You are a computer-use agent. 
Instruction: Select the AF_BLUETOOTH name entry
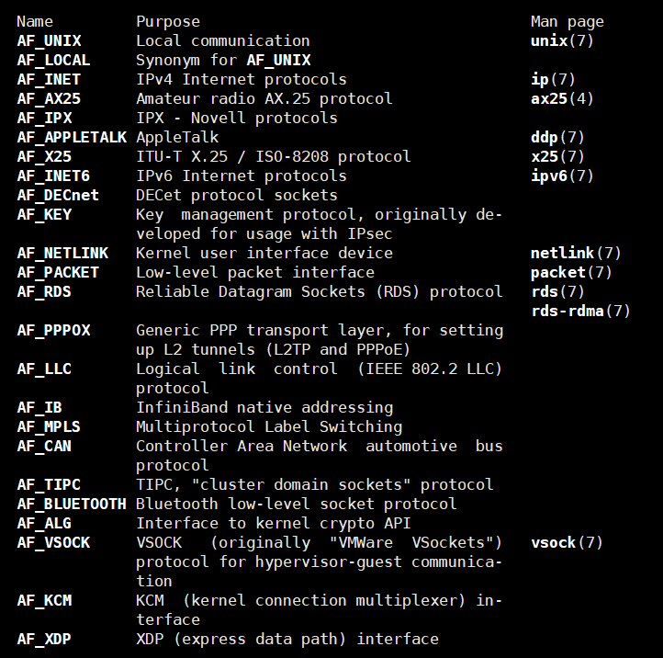click(72, 504)
